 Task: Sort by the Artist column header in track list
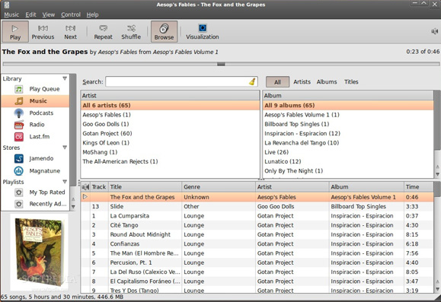click(292, 187)
